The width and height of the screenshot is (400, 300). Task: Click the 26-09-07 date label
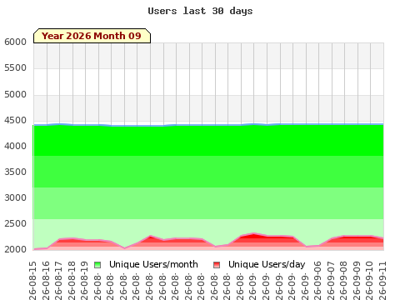(x=330, y=280)
